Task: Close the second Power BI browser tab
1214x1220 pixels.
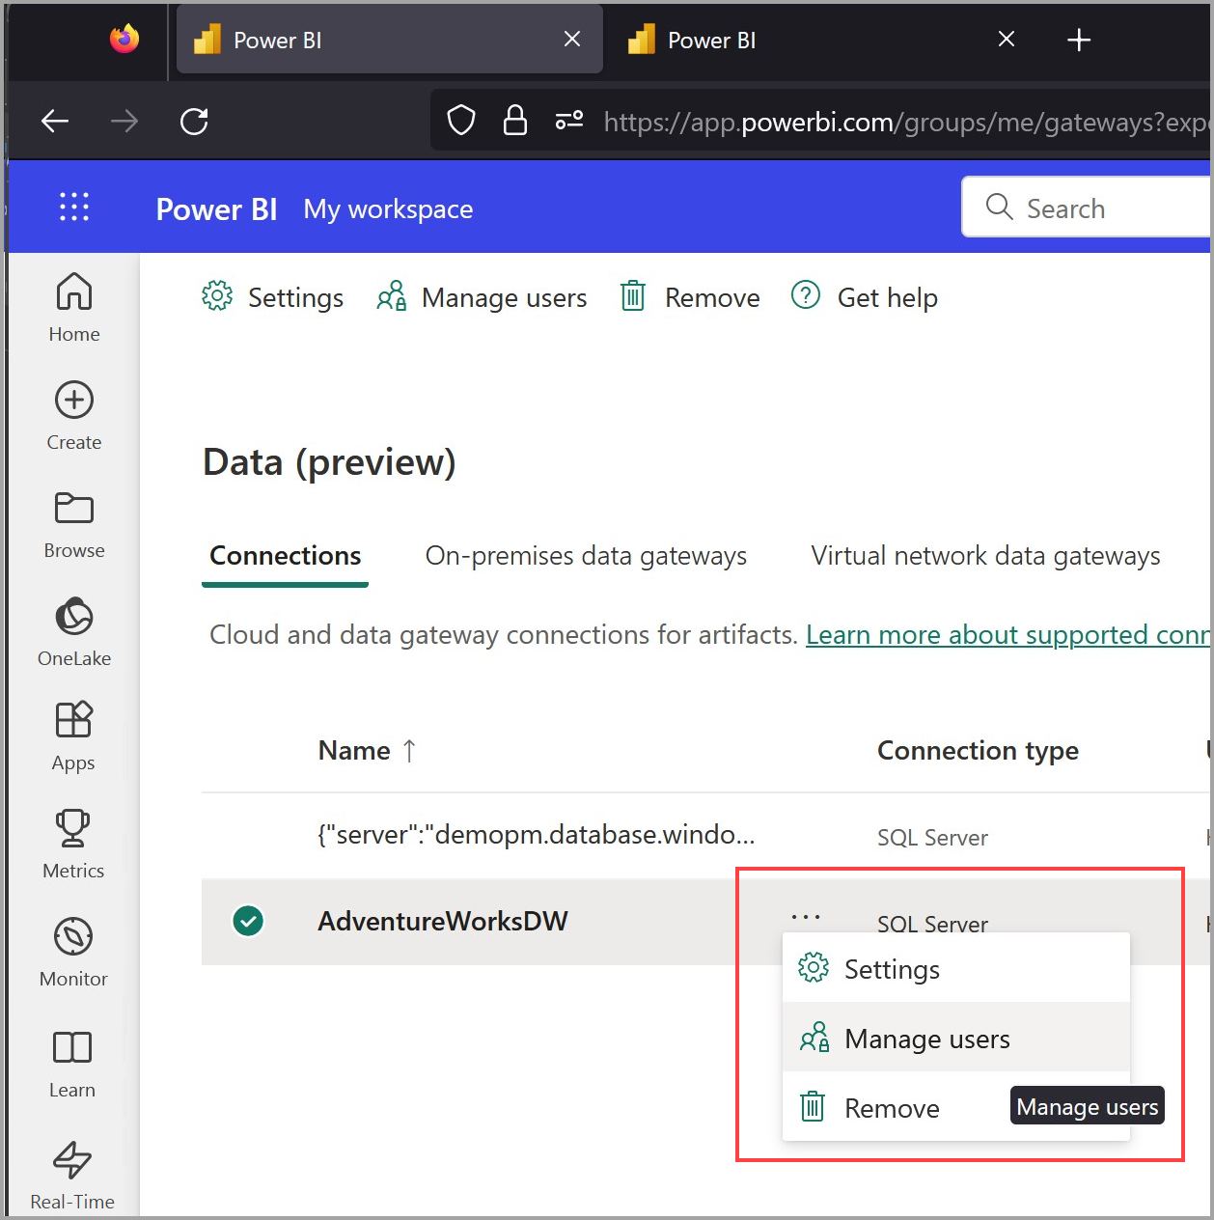Action: tap(1007, 39)
